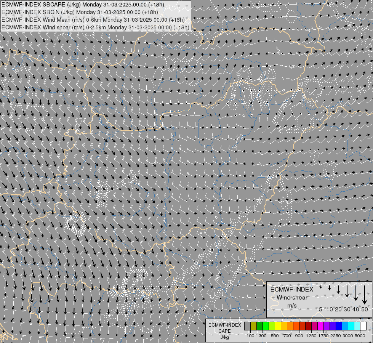The height and width of the screenshot is (343, 373).
Task: Click the yellow CAPE legend swatch
Action: point(278,326)
